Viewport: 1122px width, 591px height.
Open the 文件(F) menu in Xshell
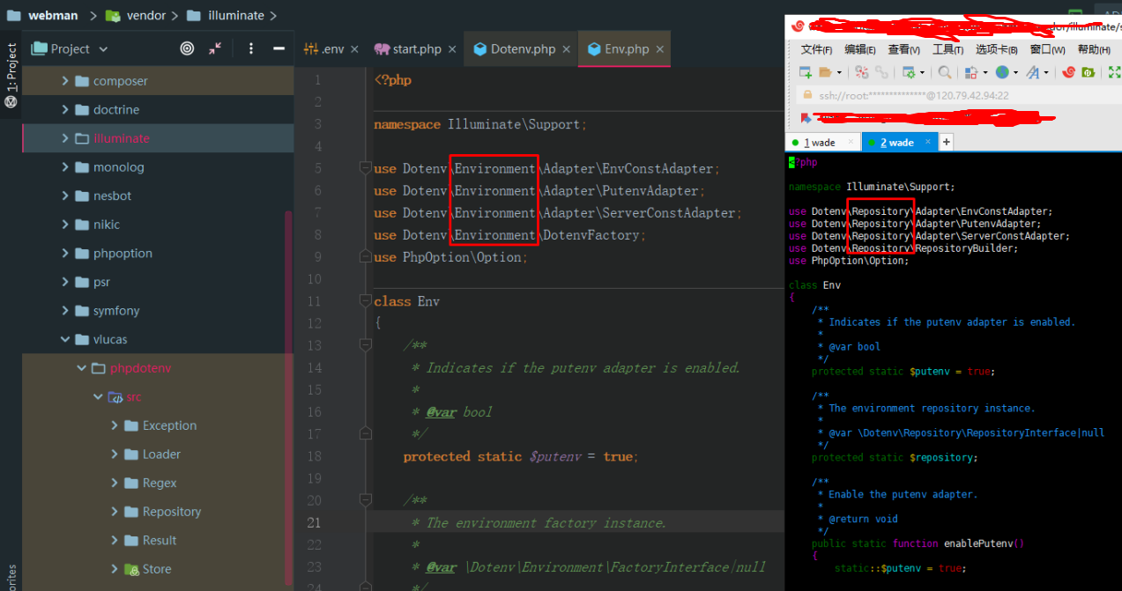coord(817,49)
